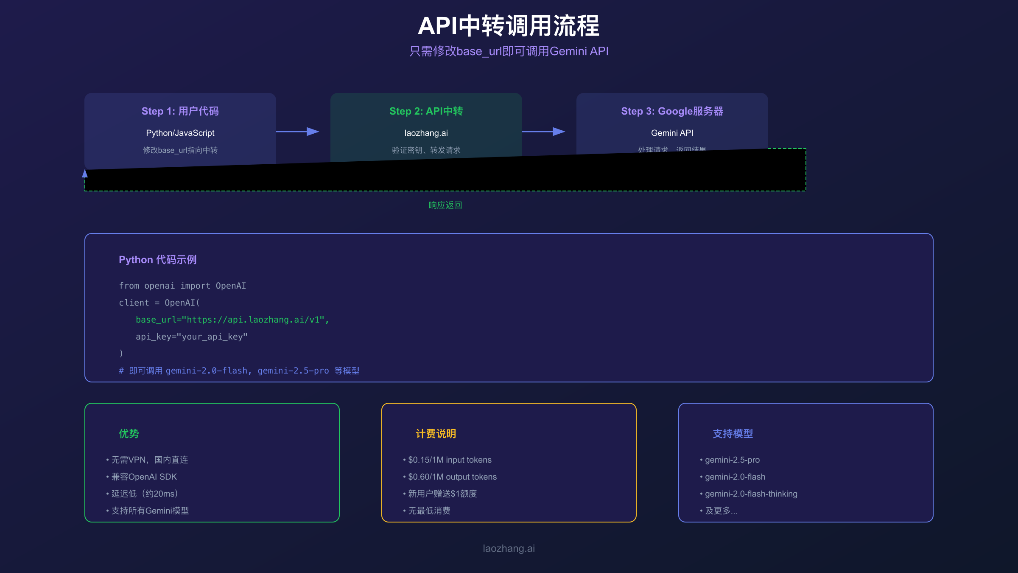Image resolution: width=1018 pixels, height=573 pixels.
Task: Expand the 计费说明 panel
Action: (436, 434)
